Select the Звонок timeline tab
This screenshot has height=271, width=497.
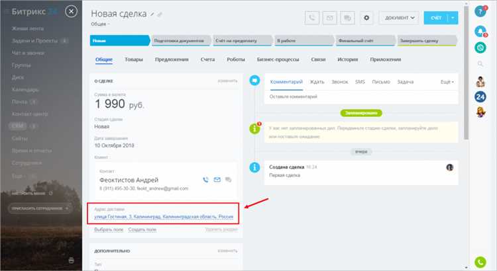[340, 82]
